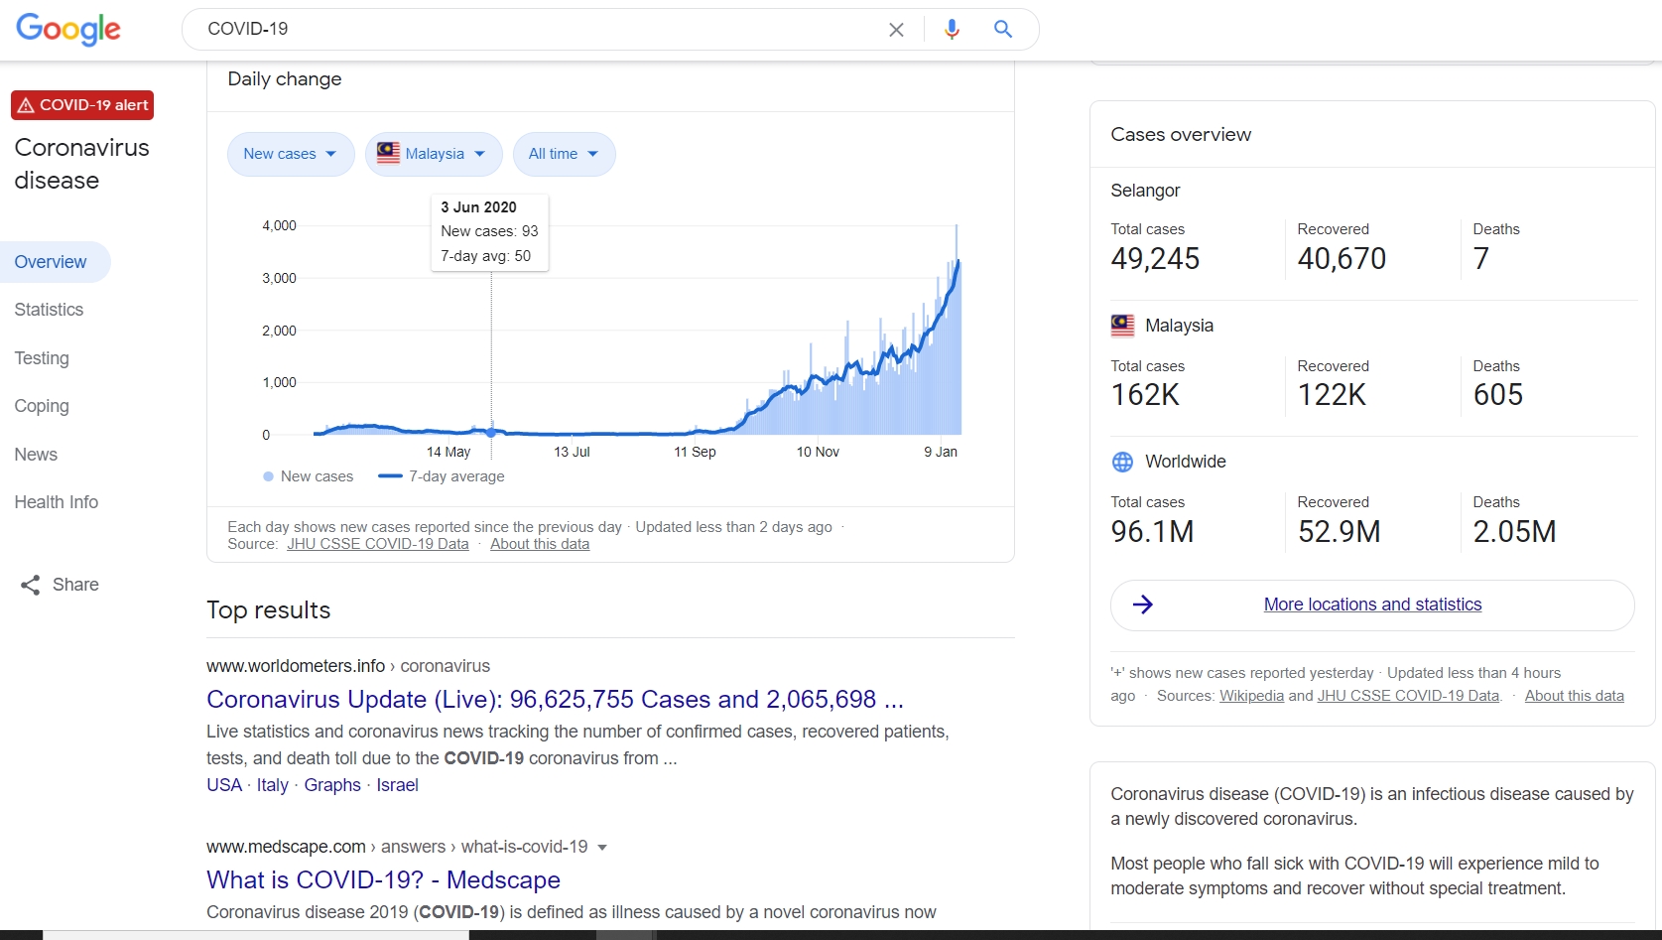This screenshot has height=940, width=1662.
Task: Open the Health Info section
Action: tap(57, 502)
